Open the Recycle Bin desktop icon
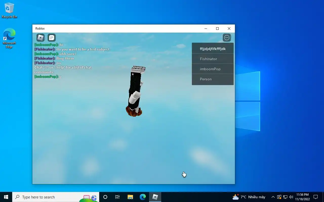The width and height of the screenshot is (324, 202). pos(9,10)
